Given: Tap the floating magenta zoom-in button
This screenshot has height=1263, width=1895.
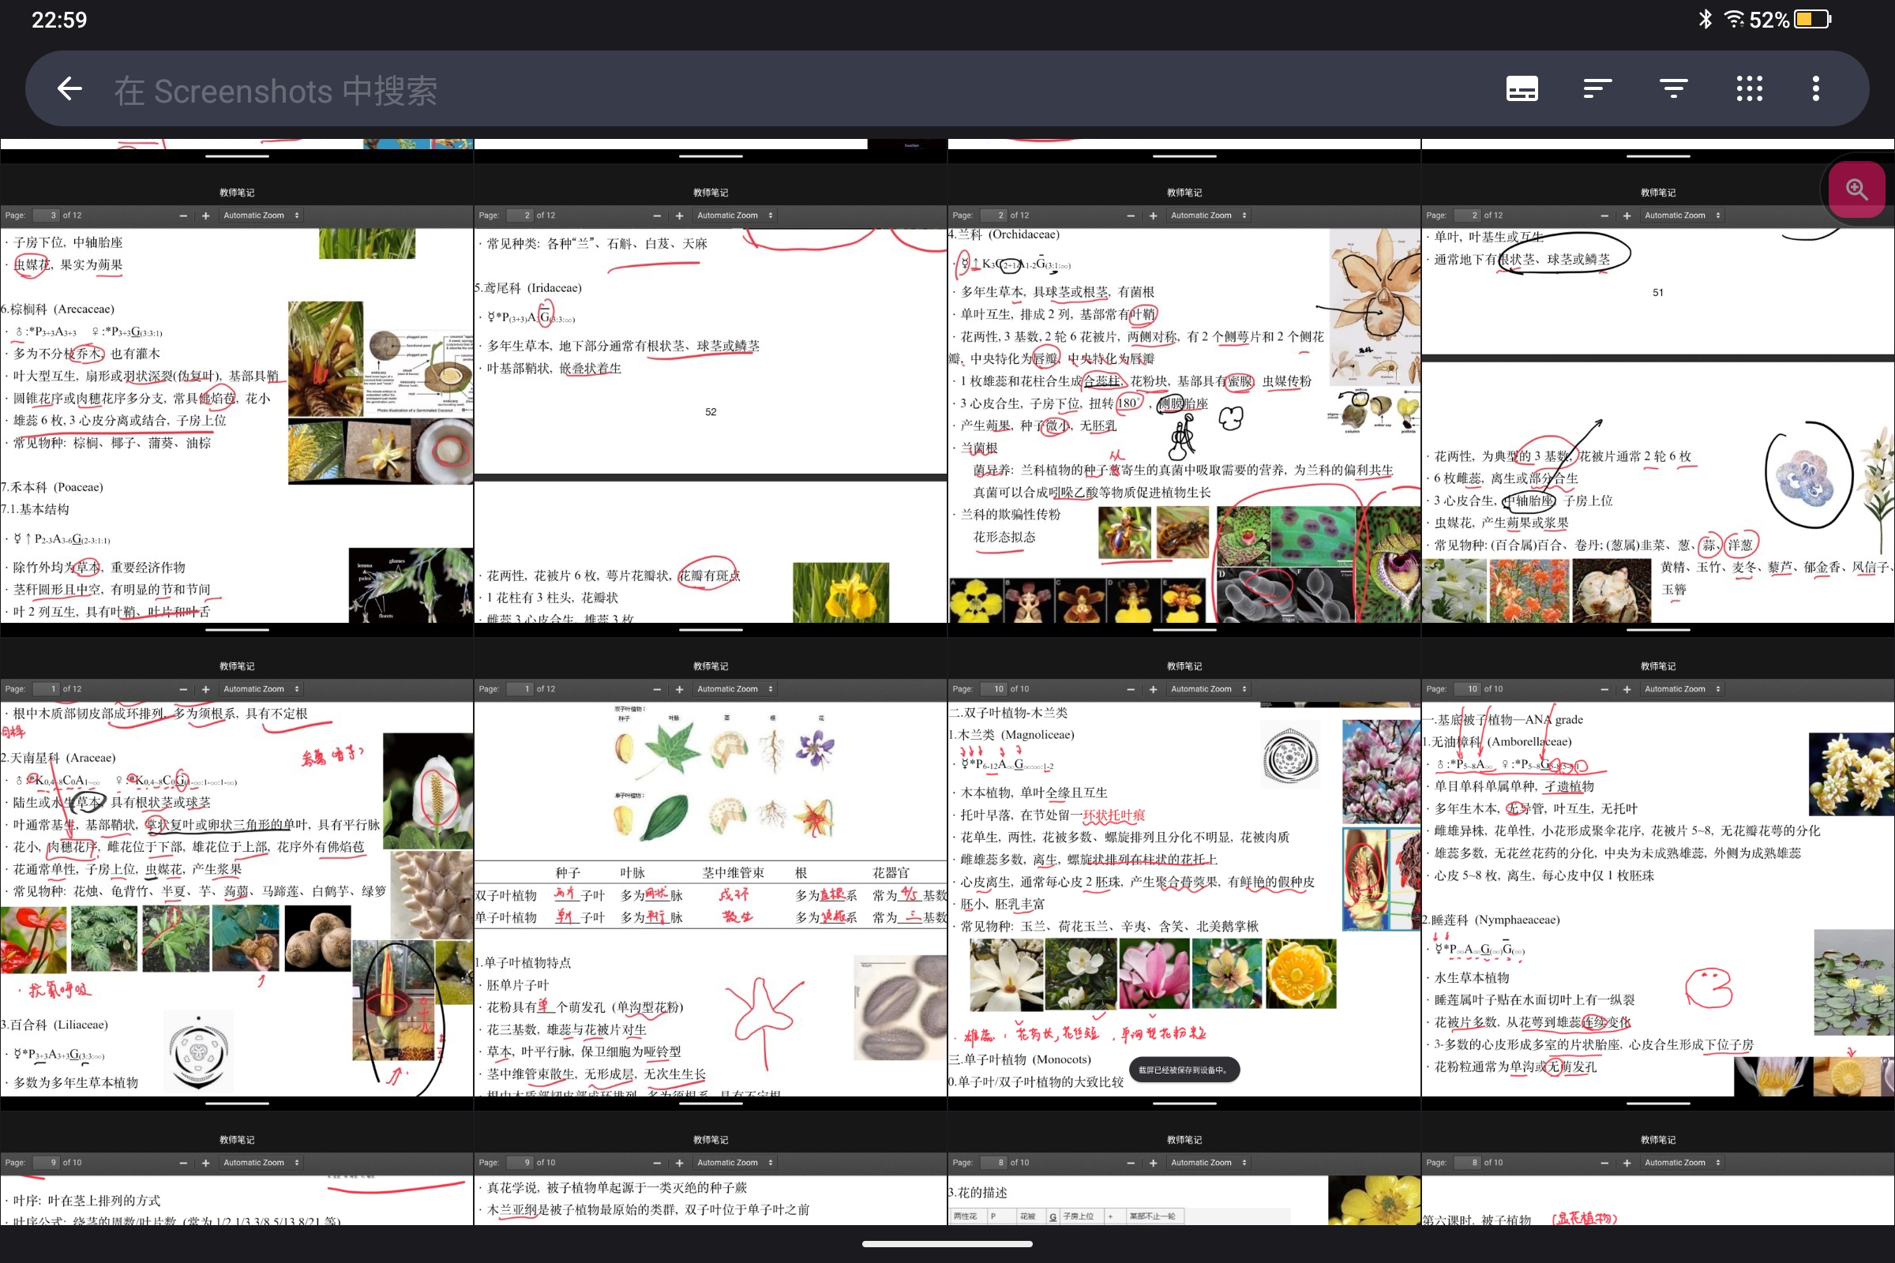Looking at the screenshot, I should coord(1857,189).
